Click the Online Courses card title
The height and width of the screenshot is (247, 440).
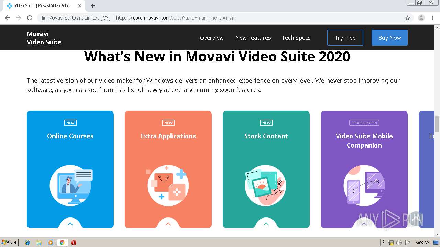70,136
